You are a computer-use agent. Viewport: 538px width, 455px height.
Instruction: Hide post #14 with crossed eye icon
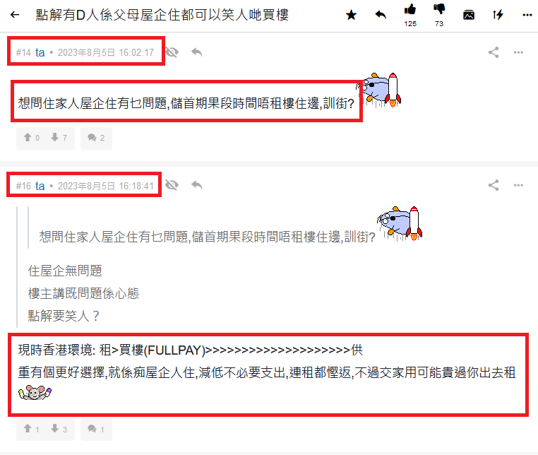(x=172, y=52)
